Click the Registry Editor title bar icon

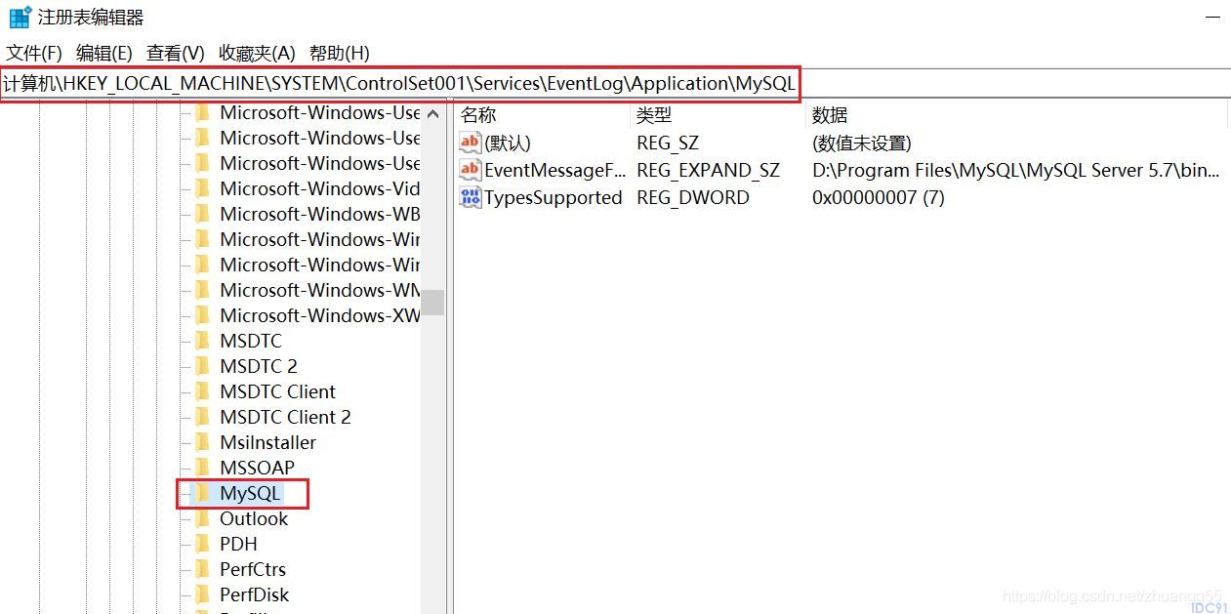21,18
